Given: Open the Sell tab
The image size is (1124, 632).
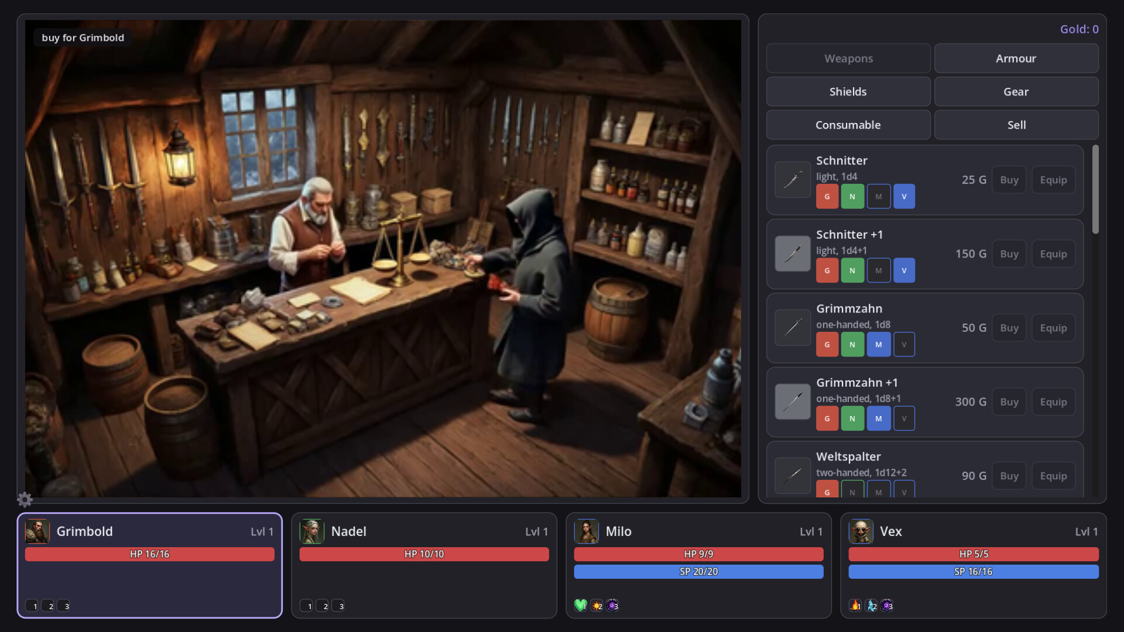Looking at the screenshot, I should (1016, 125).
